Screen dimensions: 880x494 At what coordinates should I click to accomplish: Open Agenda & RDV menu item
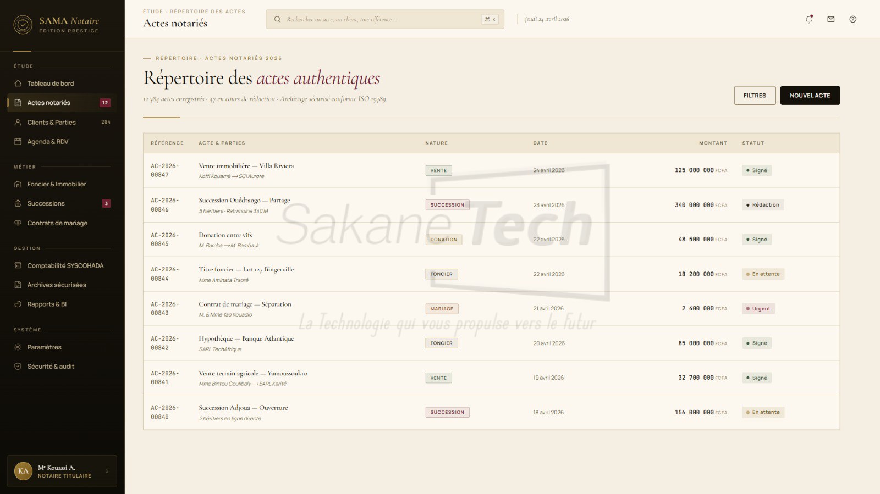click(x=62, y=142)
